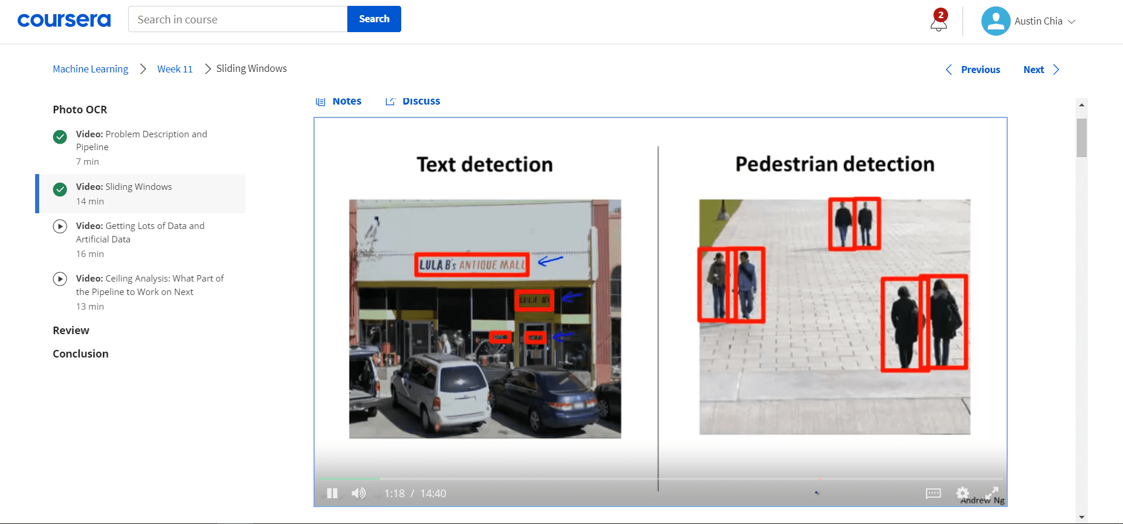This screenshot has width=1123, height=524.
Task: Go to Next lesson
Action: (x=1041, y=70)
